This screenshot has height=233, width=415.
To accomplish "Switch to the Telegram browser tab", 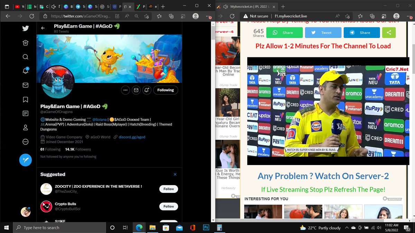I will [x=80, y=7].
